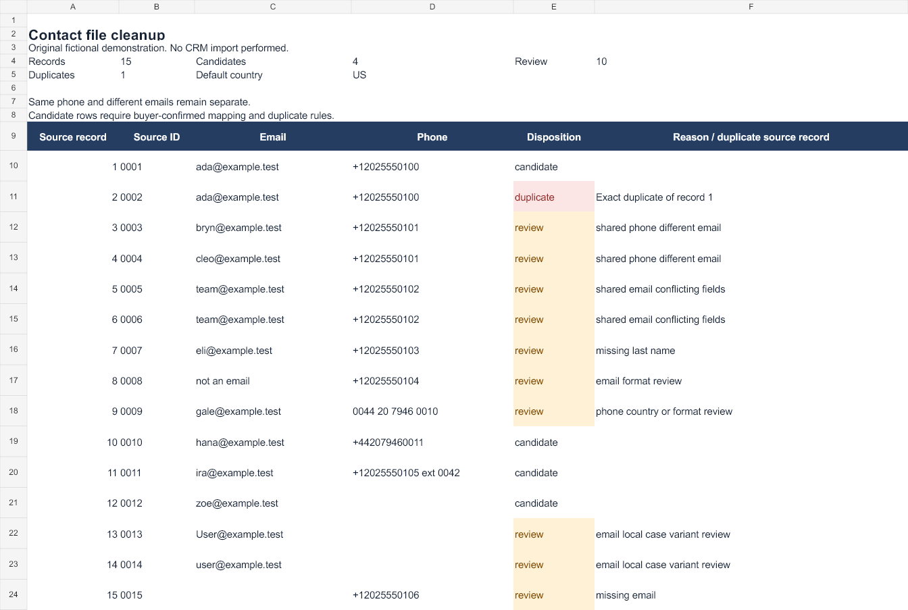Click the 'Reason / duplicate source record' header

(x=751, y=136)
